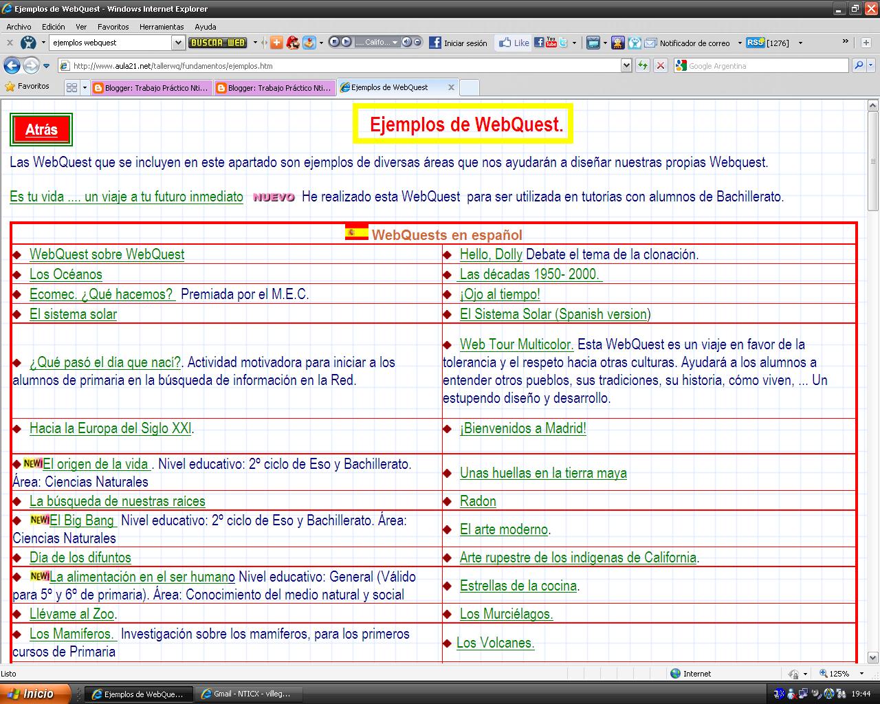The image size is (880, 704).
Task: Click the Facebook Iniciar sesión icon
Action: 434,43
